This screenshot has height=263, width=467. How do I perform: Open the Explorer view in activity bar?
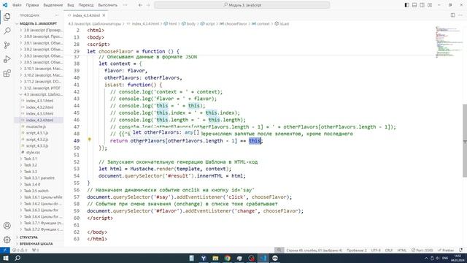(7, 17)
